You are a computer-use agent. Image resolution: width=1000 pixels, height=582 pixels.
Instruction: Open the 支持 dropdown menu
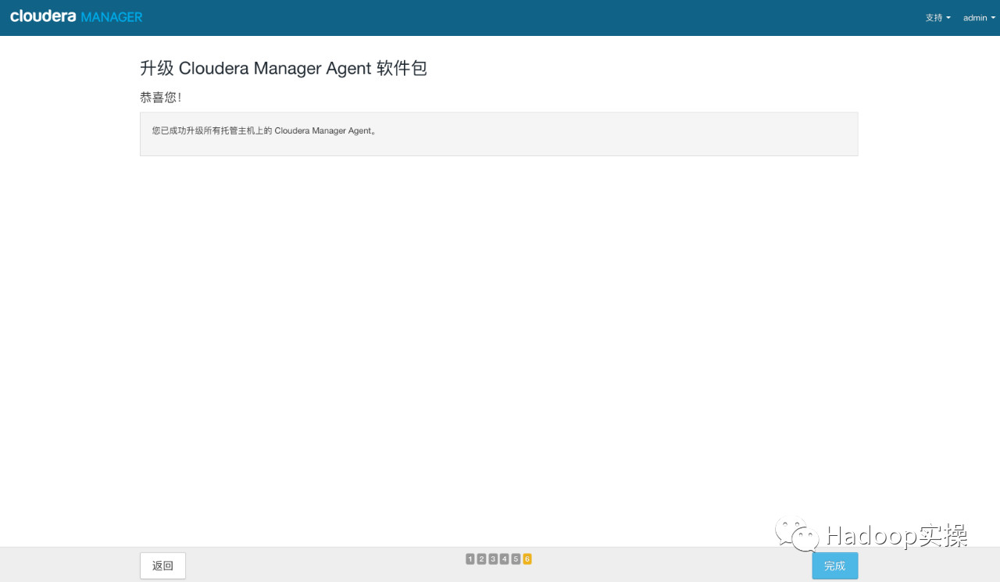(x=937, y=18)
